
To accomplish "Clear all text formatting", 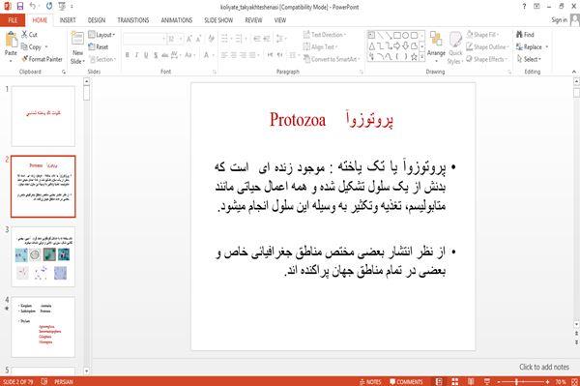I will tap(211, 39).
